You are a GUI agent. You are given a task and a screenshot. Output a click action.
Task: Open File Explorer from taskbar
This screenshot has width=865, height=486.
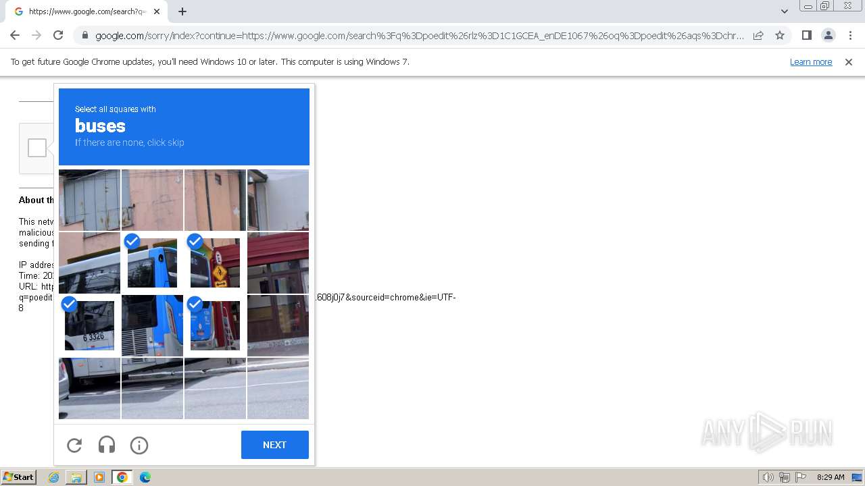(76, 477)
